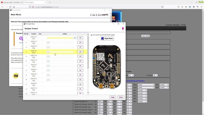Toggle the Off button for port 1
This screenshot has width=204, height=115.
click(80, 38)
